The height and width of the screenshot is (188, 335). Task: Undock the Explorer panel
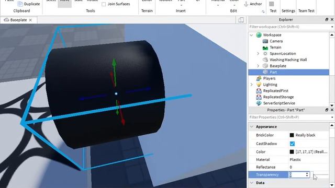(x=327, y=19)
